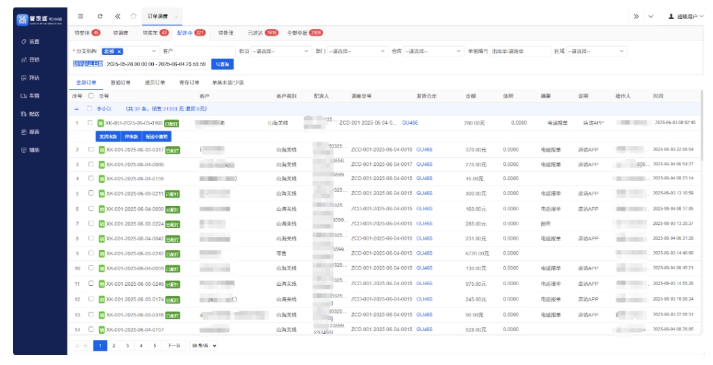Image resolution: width=713 pixels, height=365 pixels.
Task: Open 辅助 in the left sidebar
Action: click(x=30, y=150)
